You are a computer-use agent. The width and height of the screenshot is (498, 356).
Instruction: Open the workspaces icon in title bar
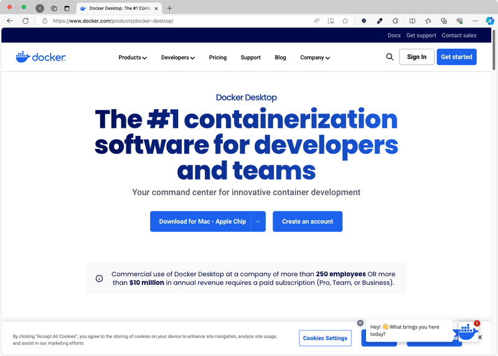[x=54, y=8]
